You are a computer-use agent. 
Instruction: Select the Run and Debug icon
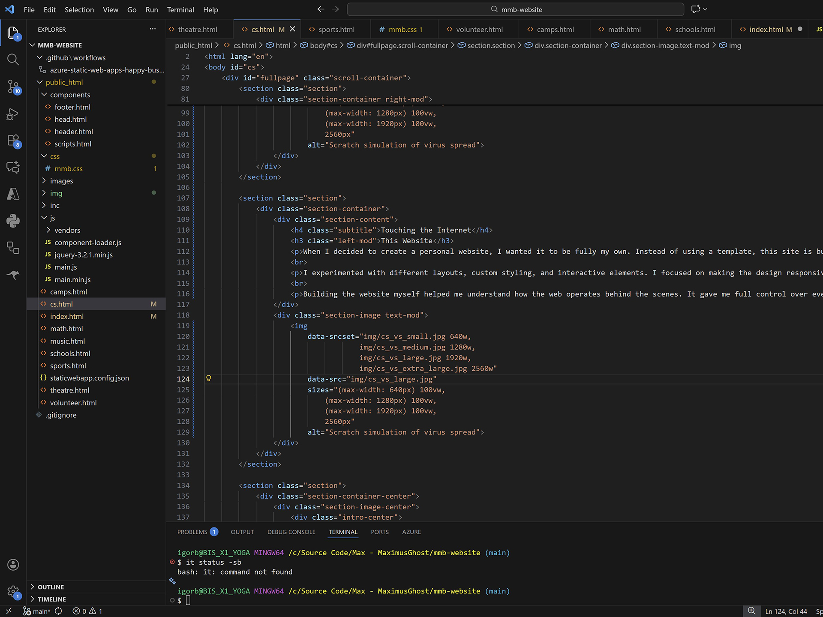13,114
